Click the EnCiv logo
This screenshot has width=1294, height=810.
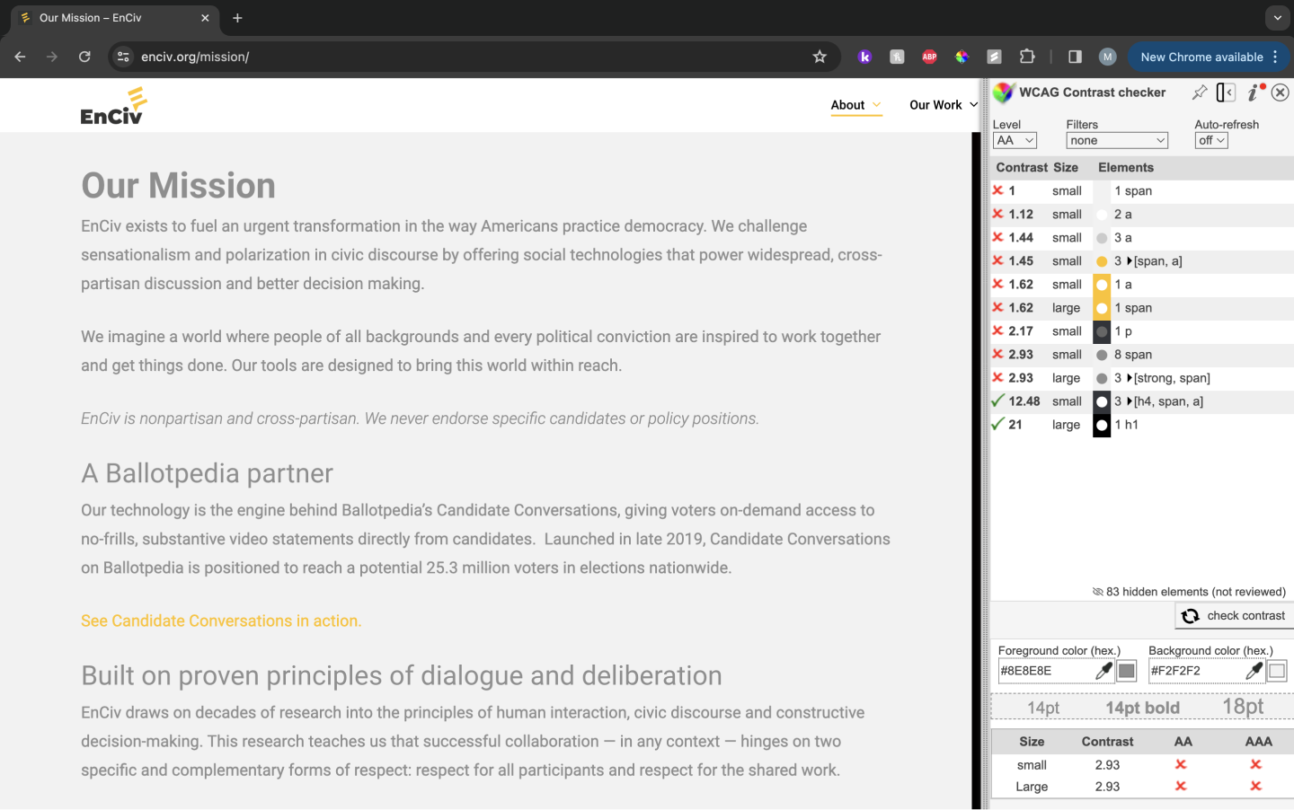(113, 106)
